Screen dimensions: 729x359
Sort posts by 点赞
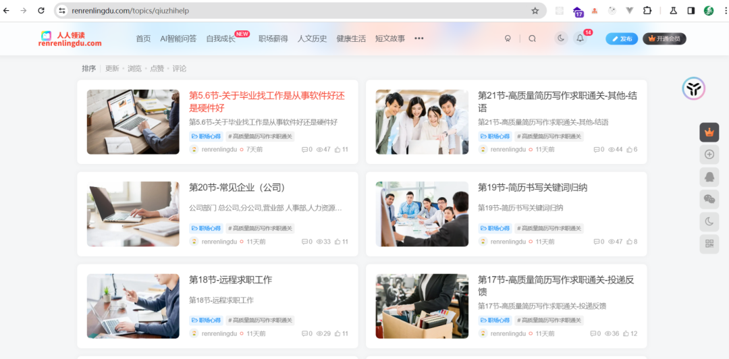click(x=157, y=68)
